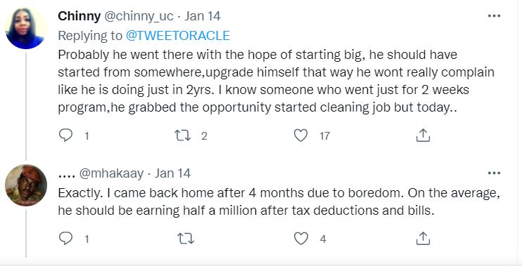Retweet the @mhakaay tweet
Image resolution: width=522 pixels, height=266 pixels.
coord(186,239)
